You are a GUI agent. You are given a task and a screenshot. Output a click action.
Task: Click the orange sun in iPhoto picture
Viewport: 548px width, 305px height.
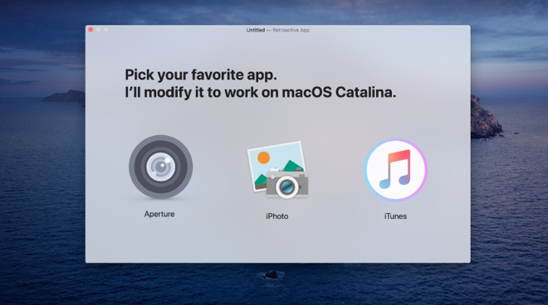tap(263, 157)
